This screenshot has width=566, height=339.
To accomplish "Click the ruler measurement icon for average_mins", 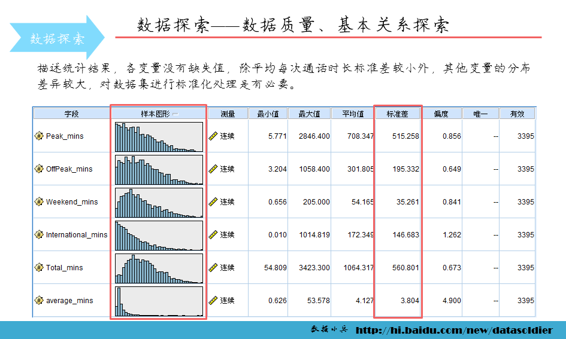I will (x=213, y=301).
